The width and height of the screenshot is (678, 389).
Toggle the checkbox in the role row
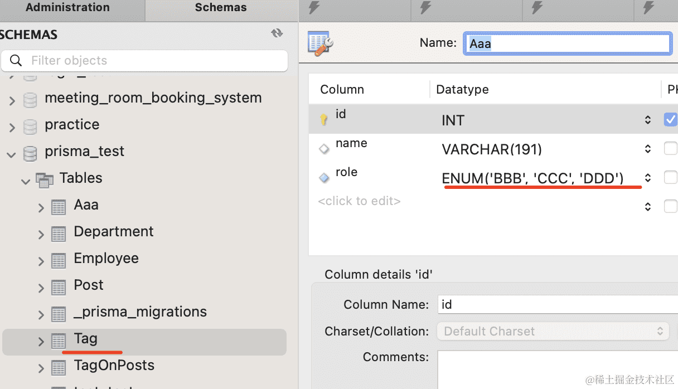coord(670,177)
